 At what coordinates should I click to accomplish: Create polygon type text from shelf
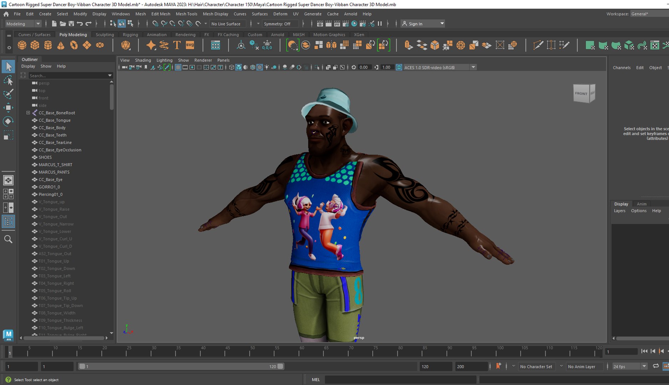pos(177,45)
